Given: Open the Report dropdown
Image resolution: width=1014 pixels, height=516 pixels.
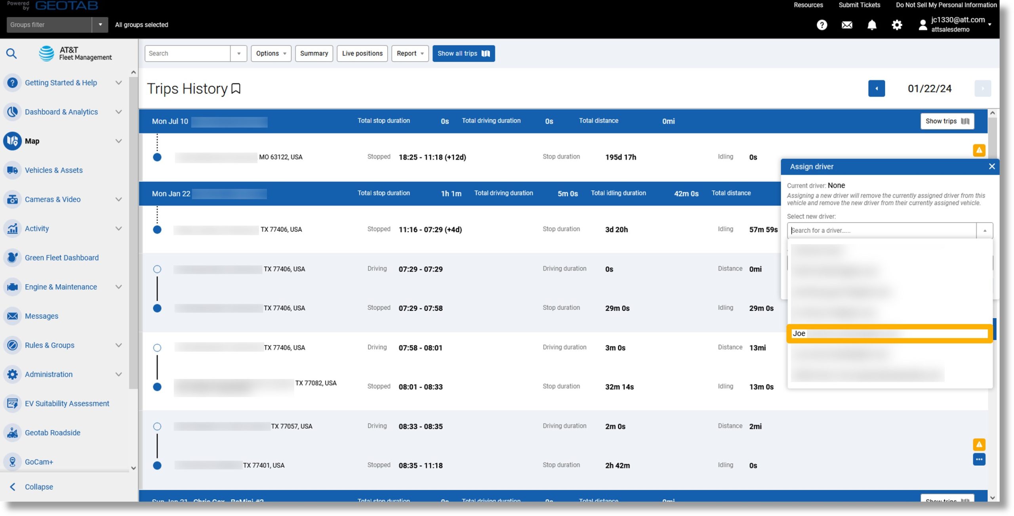Looking at the screenshot, I should [x=410, y=53].
